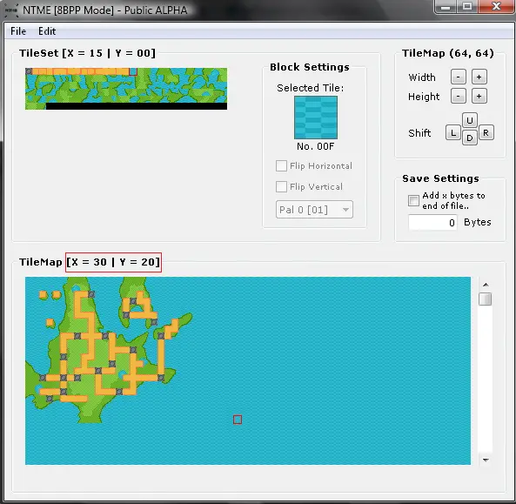Image resolution: width=516 pixels, height=504 pixels.
Task: Enable the Flip Horizontal checkbox
Action: pos(281,166)
